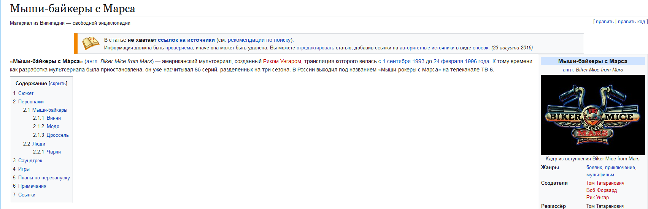Click infobox header 'Мыши-байкеры с Марса'
The image size is (648, 209).
point(592,61)
